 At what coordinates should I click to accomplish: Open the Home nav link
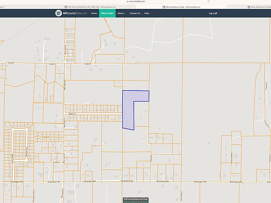(x=94, y=13)
